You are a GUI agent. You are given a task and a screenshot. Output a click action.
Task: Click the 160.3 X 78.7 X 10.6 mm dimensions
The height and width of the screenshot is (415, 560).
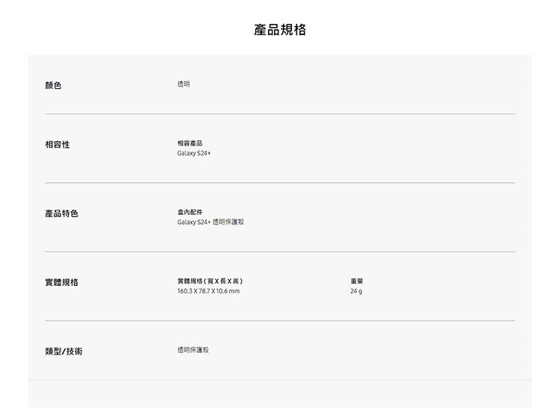tap(208, 291)
